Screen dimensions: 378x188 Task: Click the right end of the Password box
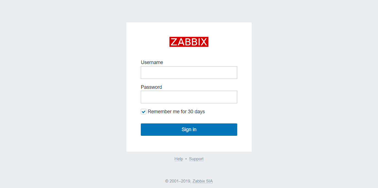tap(234, 97)
